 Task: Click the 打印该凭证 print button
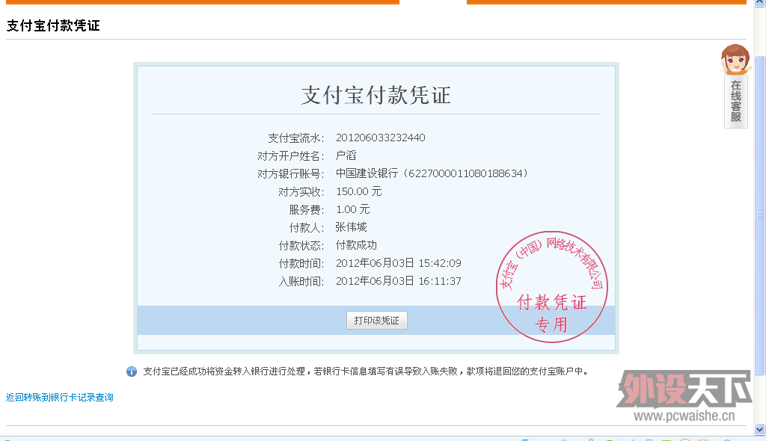(x=376, y=321)
